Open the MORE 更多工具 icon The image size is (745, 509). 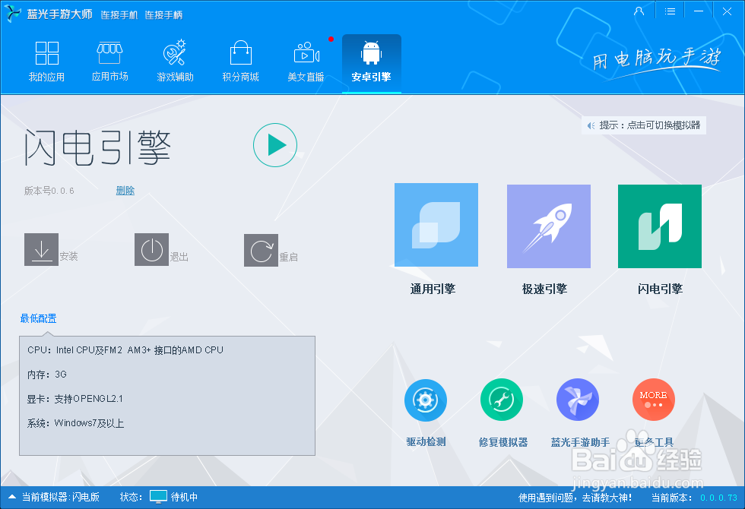[x=654, y=400]
